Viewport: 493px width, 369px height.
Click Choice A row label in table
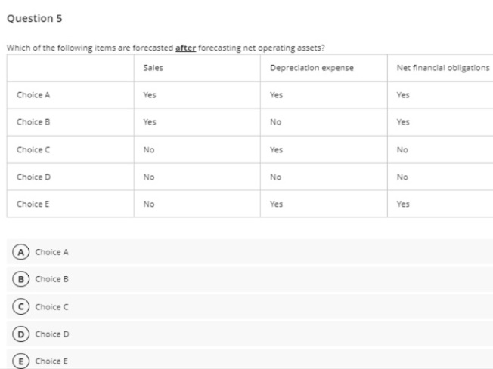pos(33,95)
